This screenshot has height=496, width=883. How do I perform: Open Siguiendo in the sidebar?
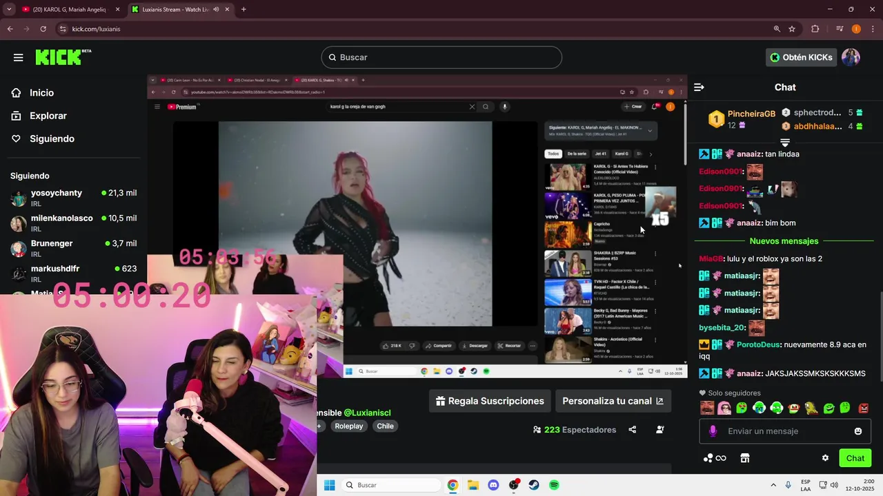pyautogui.click(x=52, y=138)
